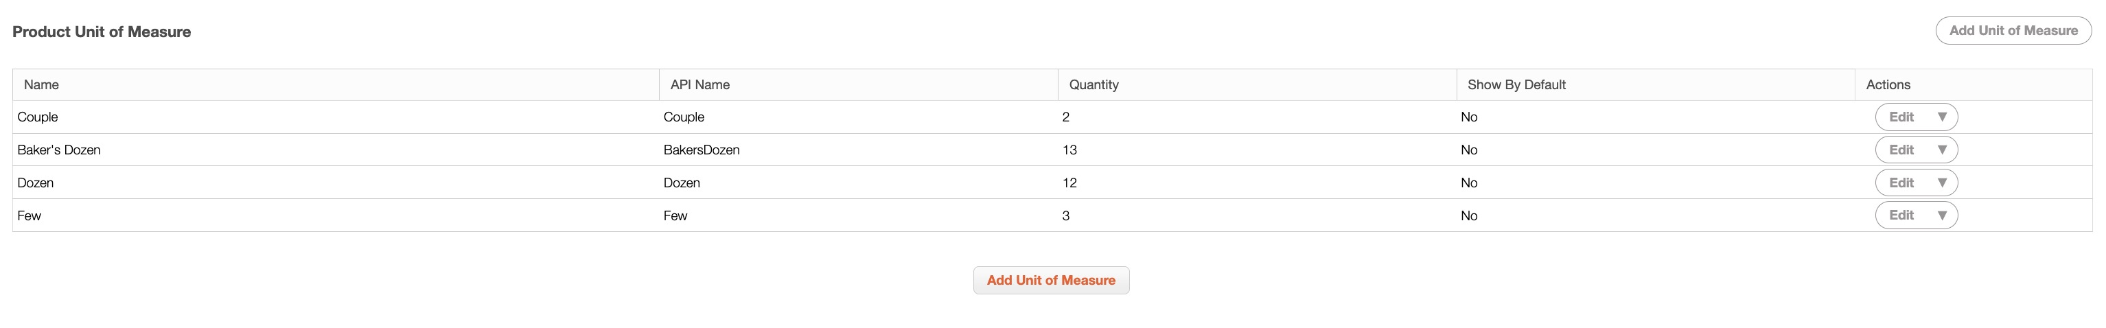Viewport: 2106px width, 328px height.
Task: Click the Show By Default value for Few
Action: [1468, 216]
